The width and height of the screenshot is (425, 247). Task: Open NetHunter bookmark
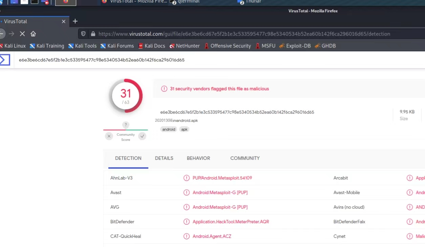185,46
